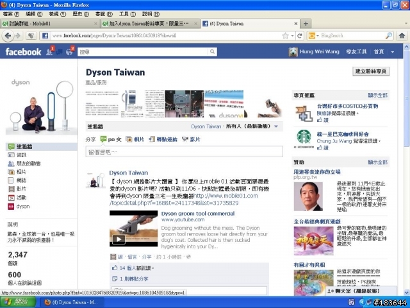Open Facebook account dropdown arrow

[x=393, y=52]
